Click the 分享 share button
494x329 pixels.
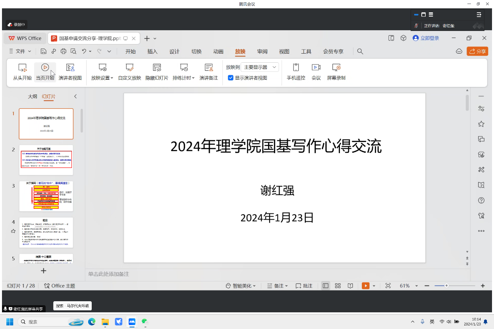pos(477,52)
